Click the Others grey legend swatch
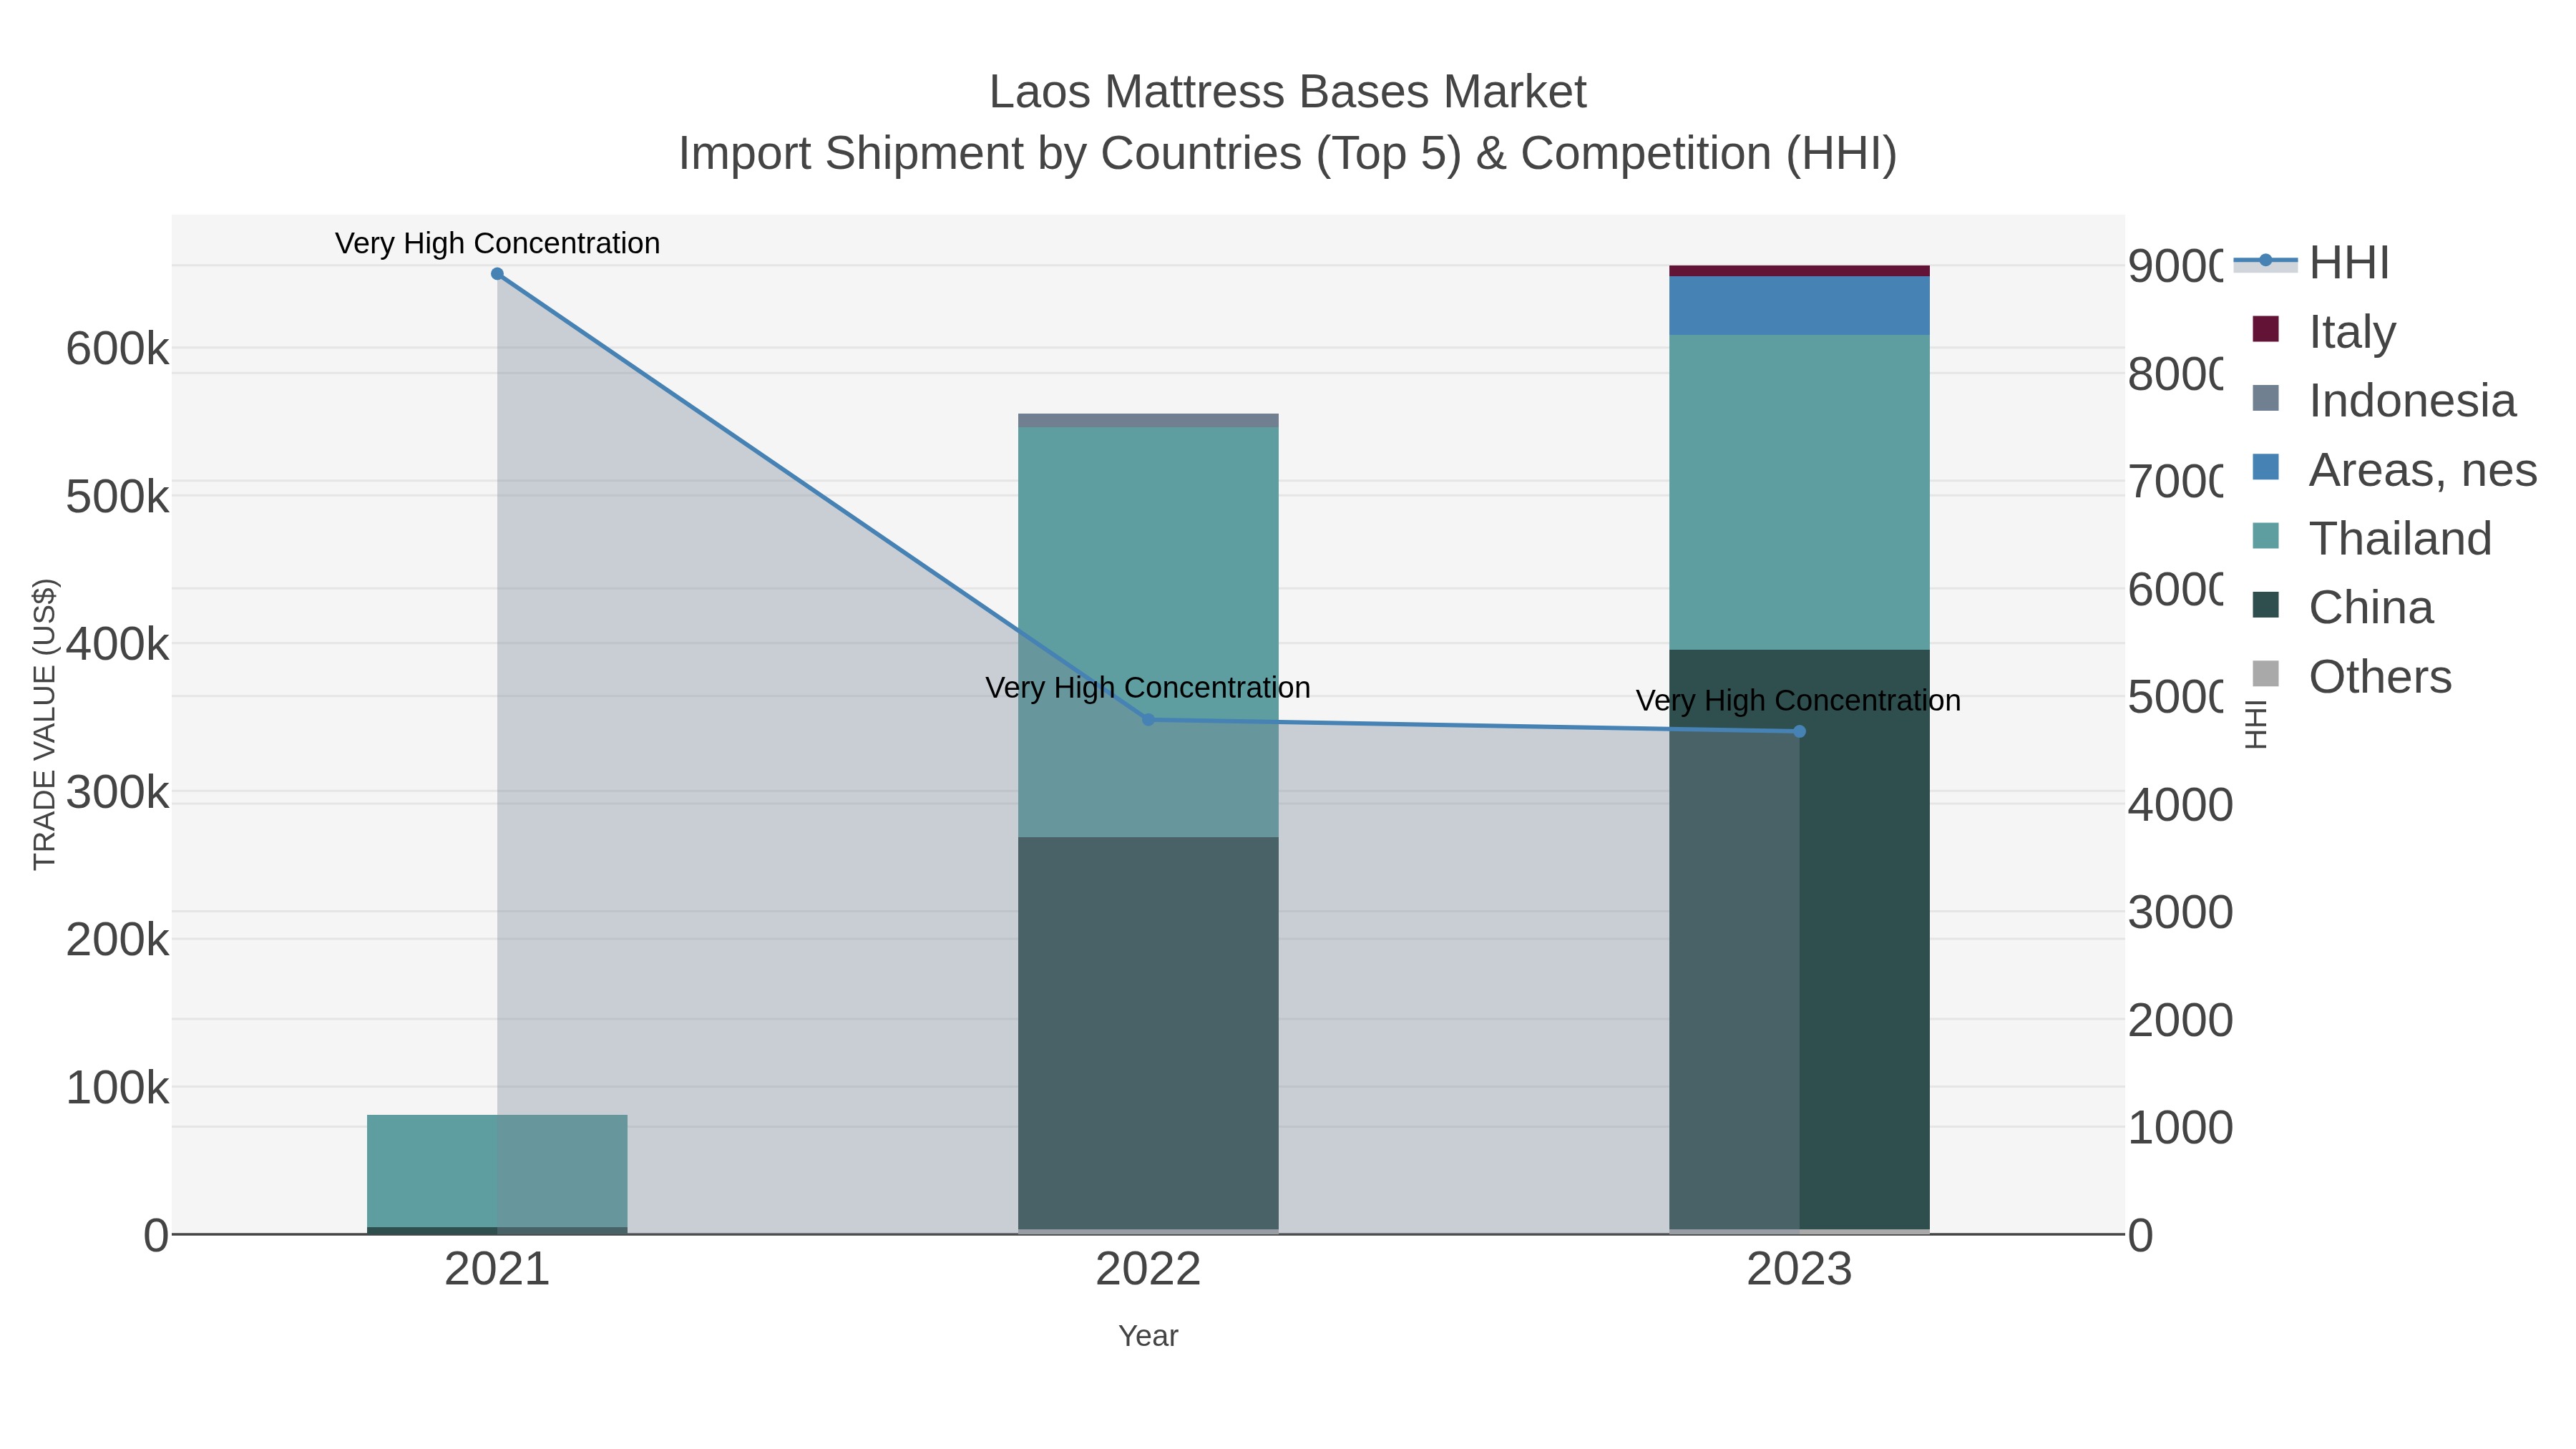This screenshot has height=1449, width=2576. click(2266, 674)
